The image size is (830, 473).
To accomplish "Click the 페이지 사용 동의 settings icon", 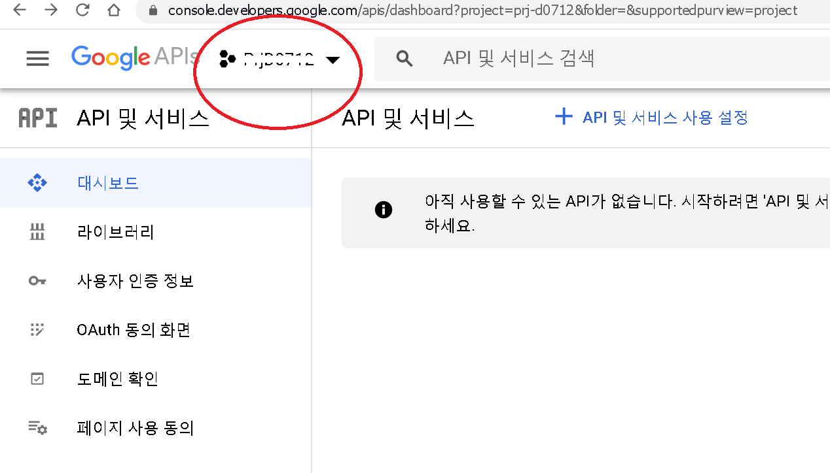I will tap(37, 428).
